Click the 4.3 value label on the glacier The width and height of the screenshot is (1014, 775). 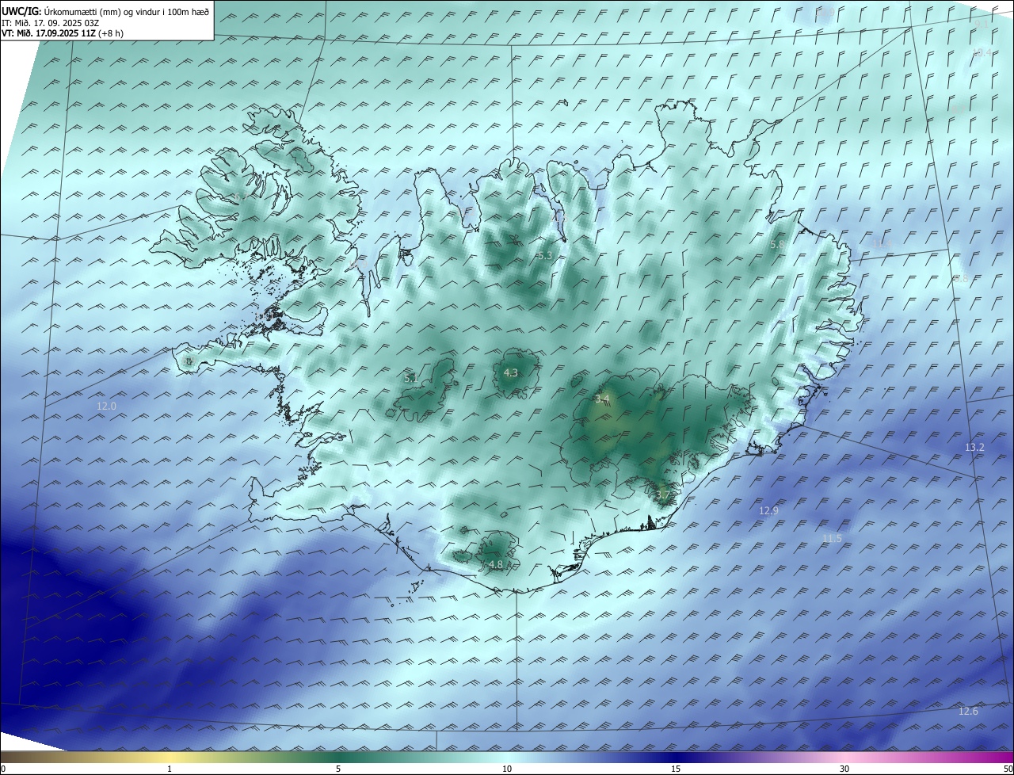[x=511, y=372]
